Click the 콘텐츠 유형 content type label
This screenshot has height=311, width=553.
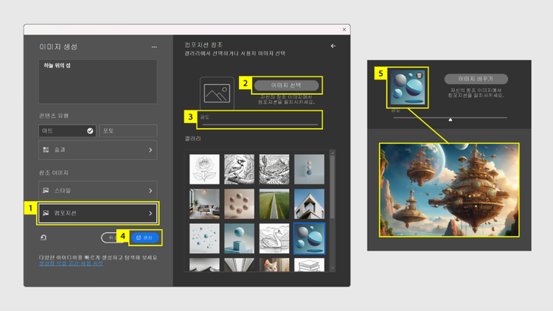point(54,116)
